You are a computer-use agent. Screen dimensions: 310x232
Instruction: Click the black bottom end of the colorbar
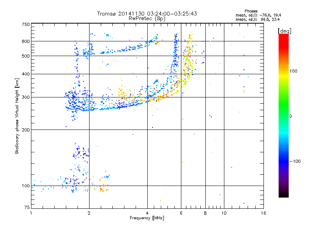click(x=284, y=194)
